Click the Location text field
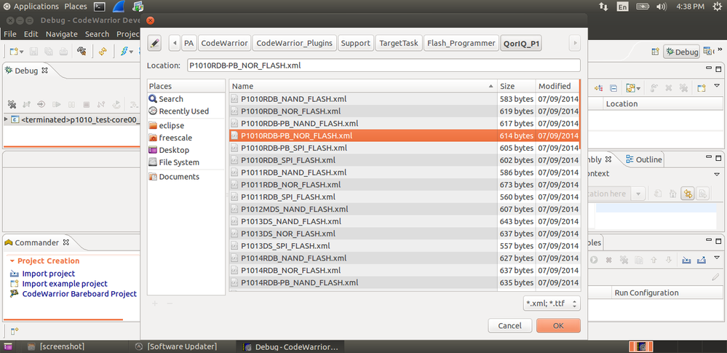 point(384,66)
